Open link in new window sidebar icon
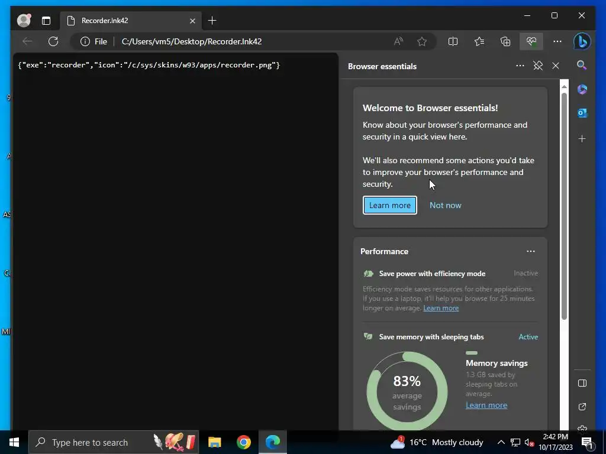Screen dimensions: 606x454 [x=582, y=407]
